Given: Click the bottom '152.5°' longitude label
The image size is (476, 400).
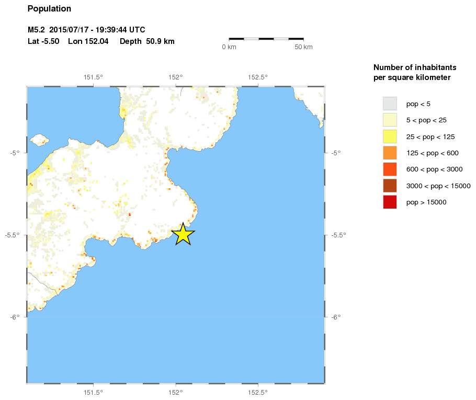Looking at the screenshot, I should [x=258, y=393].
